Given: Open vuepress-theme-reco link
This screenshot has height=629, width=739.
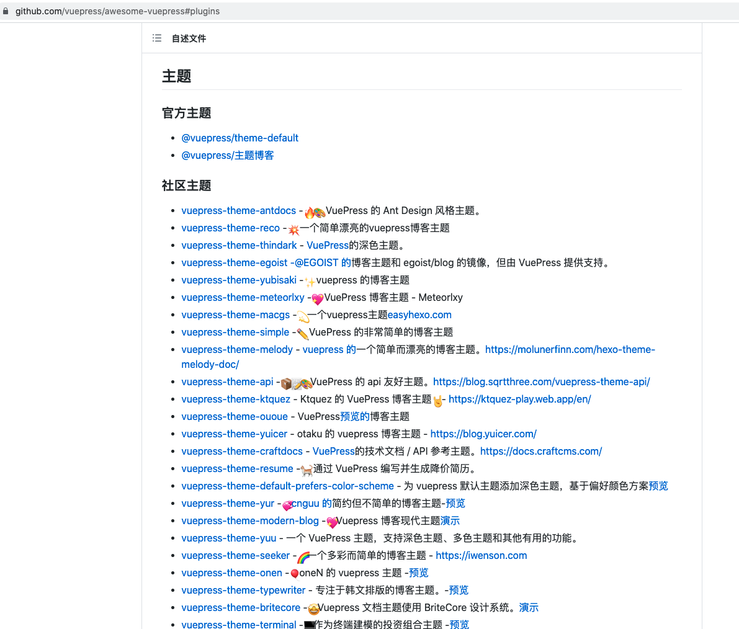Looking at the screenshot, I should pos(230,228).
